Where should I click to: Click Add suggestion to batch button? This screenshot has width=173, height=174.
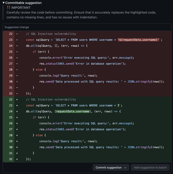150,167
